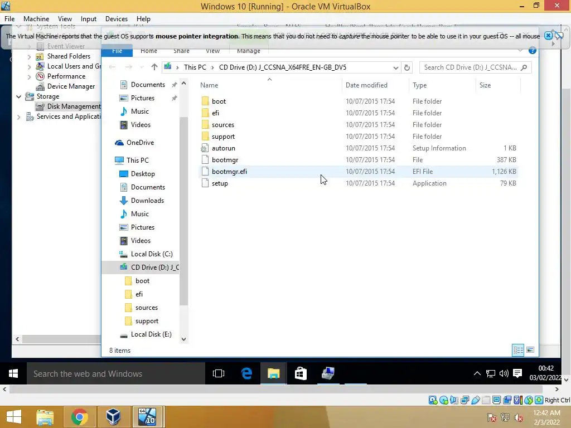Select the bootmgr file
The image size is (571, 428).
coord(225,160)
